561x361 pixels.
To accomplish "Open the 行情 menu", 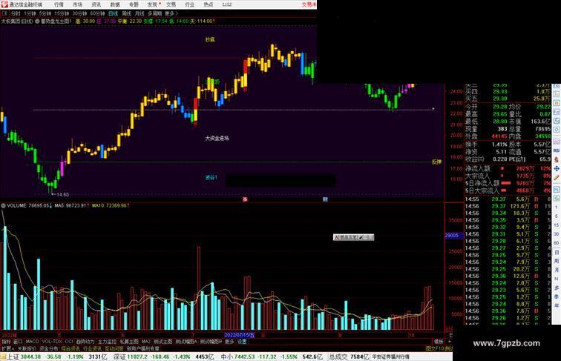I will pyautogui.click(x=59, y=4).
